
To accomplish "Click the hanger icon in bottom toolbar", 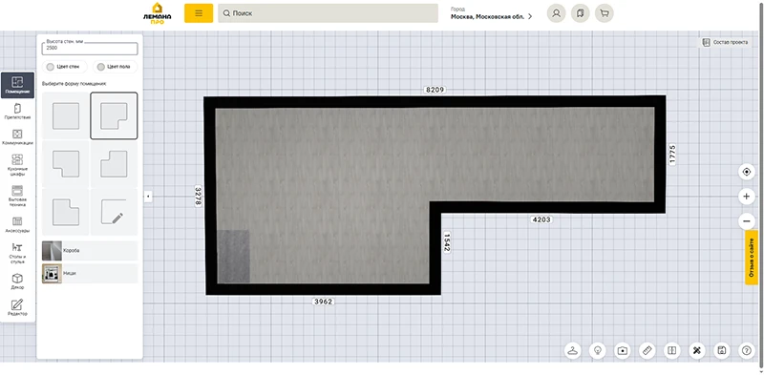I will pyautogui.click(x=573, y=350).
